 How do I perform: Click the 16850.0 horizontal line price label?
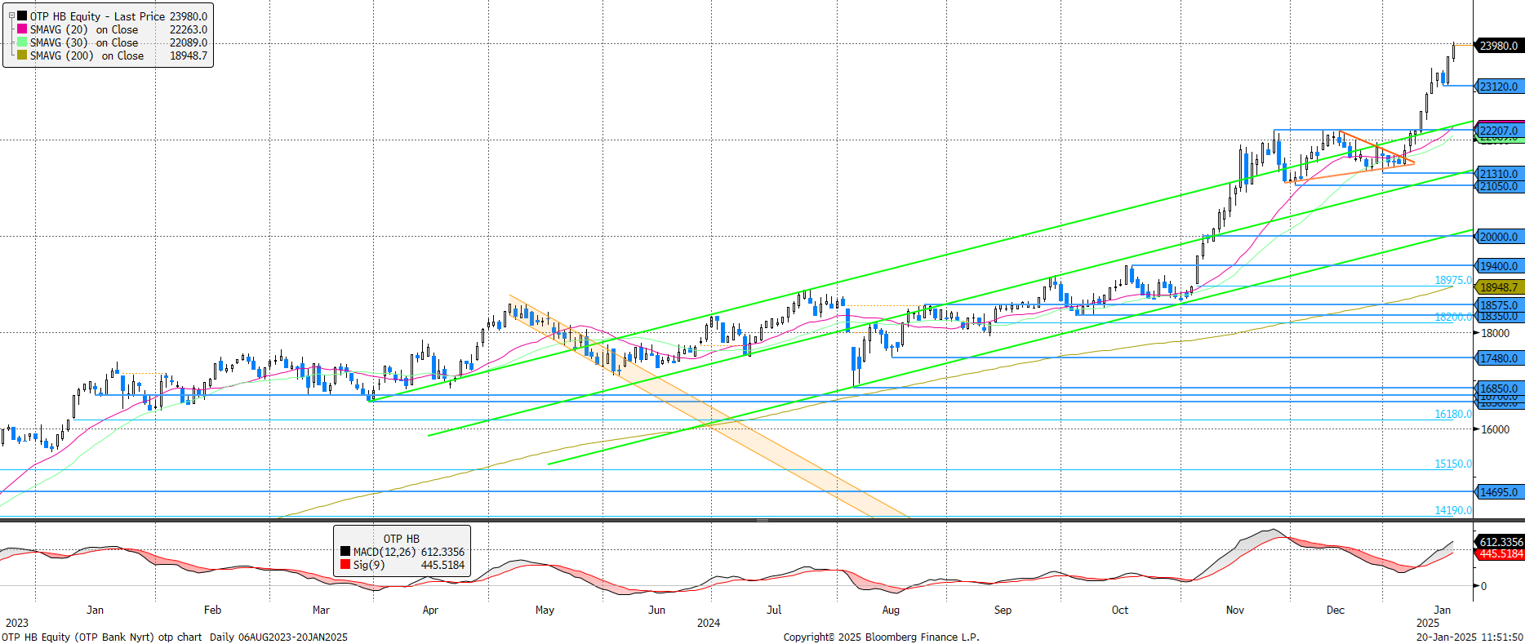1499,389
